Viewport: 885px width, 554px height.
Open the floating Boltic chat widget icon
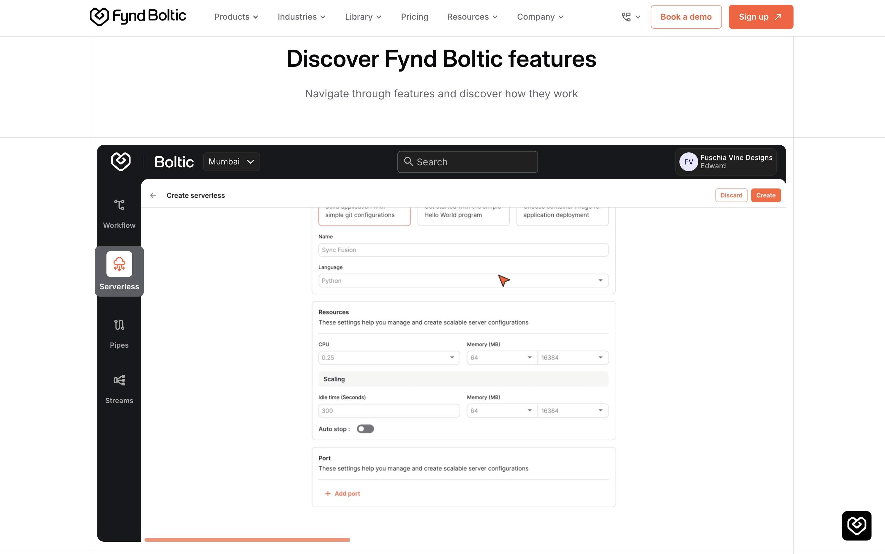[x=857, y=526]
